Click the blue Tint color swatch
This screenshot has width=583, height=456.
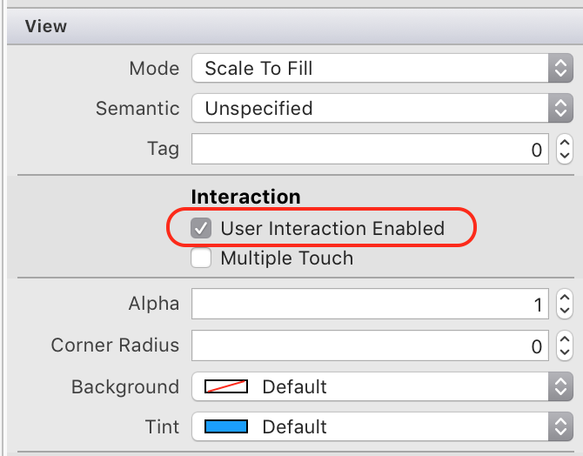tap(226, 426)
